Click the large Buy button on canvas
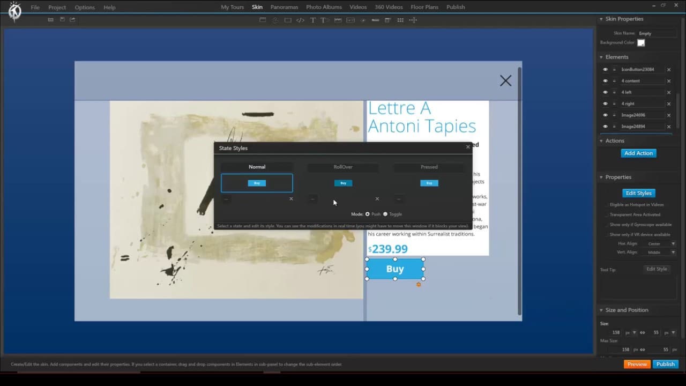This screenshot has height=386, width=686. pyautogui.click(x=395, y=269)
